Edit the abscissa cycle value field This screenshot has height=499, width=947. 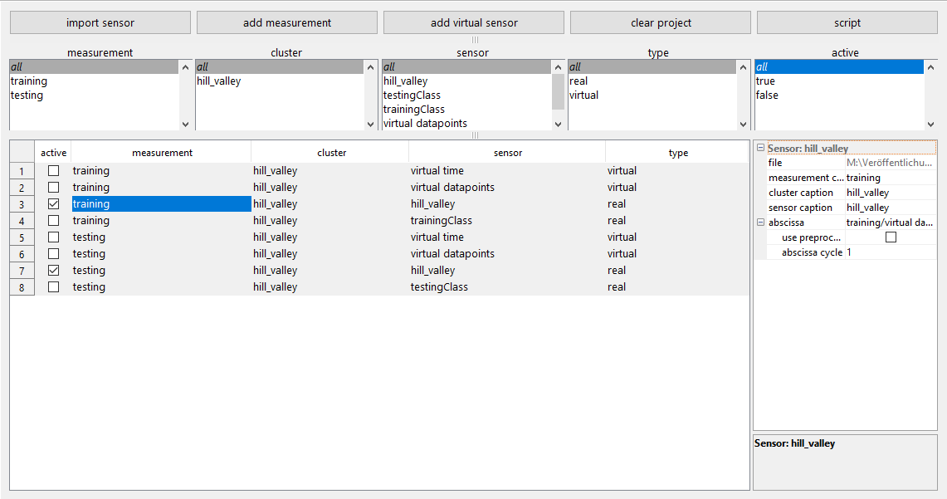pyautogui.click(x=890, y=252)
